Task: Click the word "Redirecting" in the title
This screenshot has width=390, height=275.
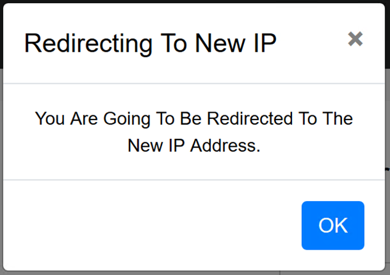Action: [80, 43]
